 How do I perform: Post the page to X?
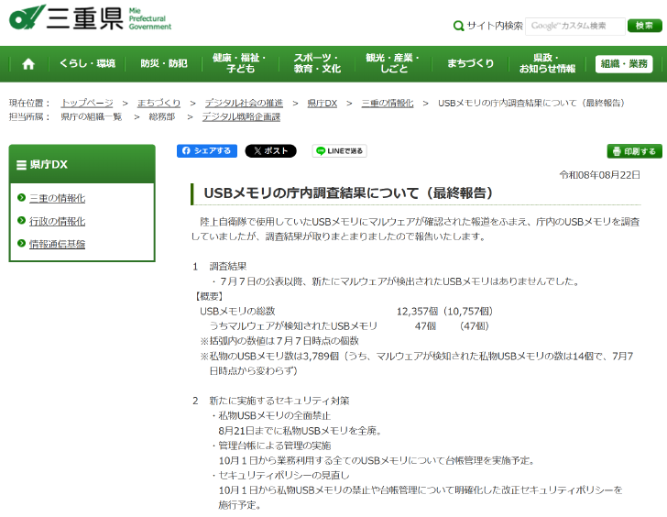270,150
